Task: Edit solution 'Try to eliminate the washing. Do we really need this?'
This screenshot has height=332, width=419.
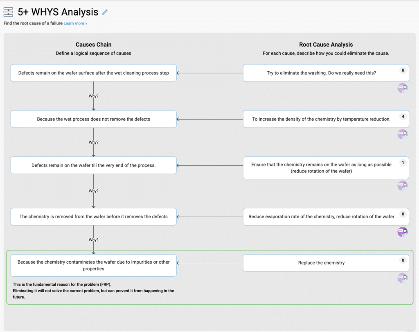Action: (x=326, y=73)
